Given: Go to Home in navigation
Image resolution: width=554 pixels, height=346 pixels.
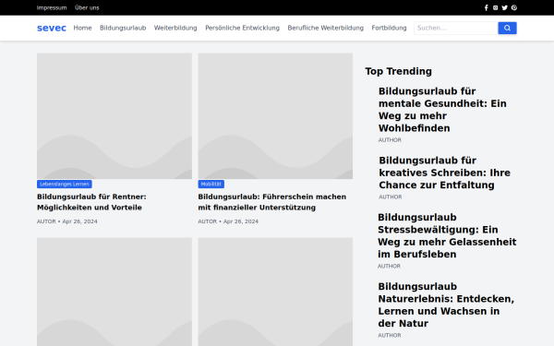Looking at the screenshot, I should click(83, 28).
